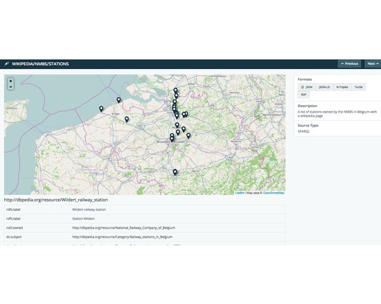Open the Wildert_railway_station dbpedia resource heading
Screen dimensions: 381x304
(56, 200)
